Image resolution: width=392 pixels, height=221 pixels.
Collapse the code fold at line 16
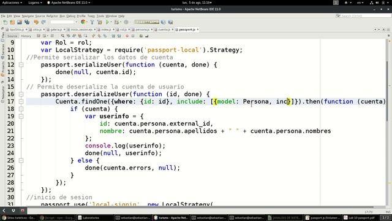(21, 94)
